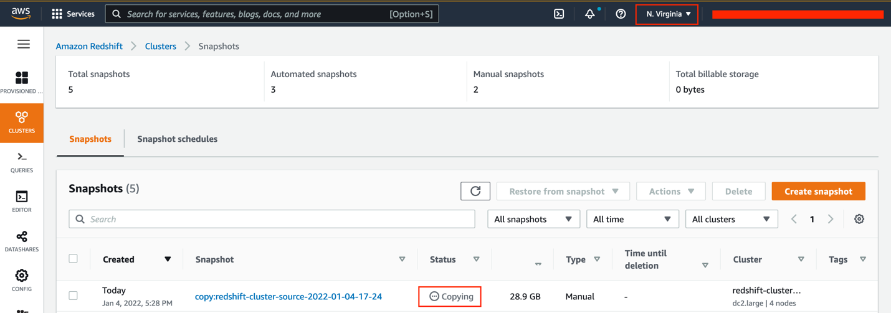Open the All time filter dropdown
The height and width of the screenshot is (313, 891).
tap(632, 219)
